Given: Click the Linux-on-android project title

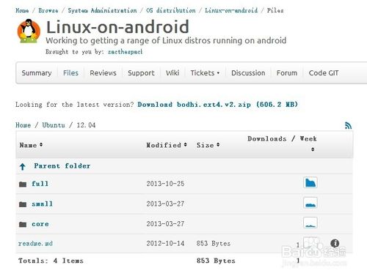Looking at the screenshot, I should click(x=117, y=26).
